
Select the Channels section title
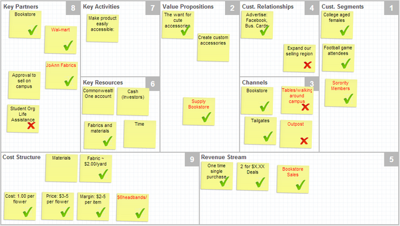click(254, 83)
